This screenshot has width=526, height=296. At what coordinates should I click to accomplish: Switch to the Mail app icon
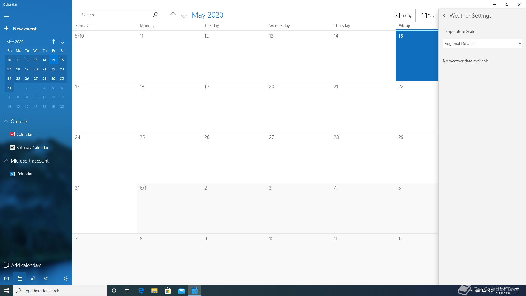[7, 278]
